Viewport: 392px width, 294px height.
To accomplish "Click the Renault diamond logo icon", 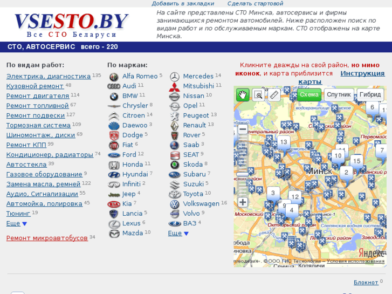I will point(175,126).
